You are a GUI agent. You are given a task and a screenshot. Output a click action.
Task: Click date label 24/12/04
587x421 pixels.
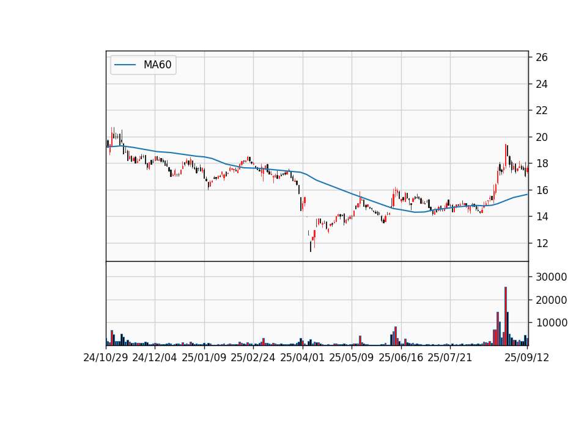click(x=155, y=358)
